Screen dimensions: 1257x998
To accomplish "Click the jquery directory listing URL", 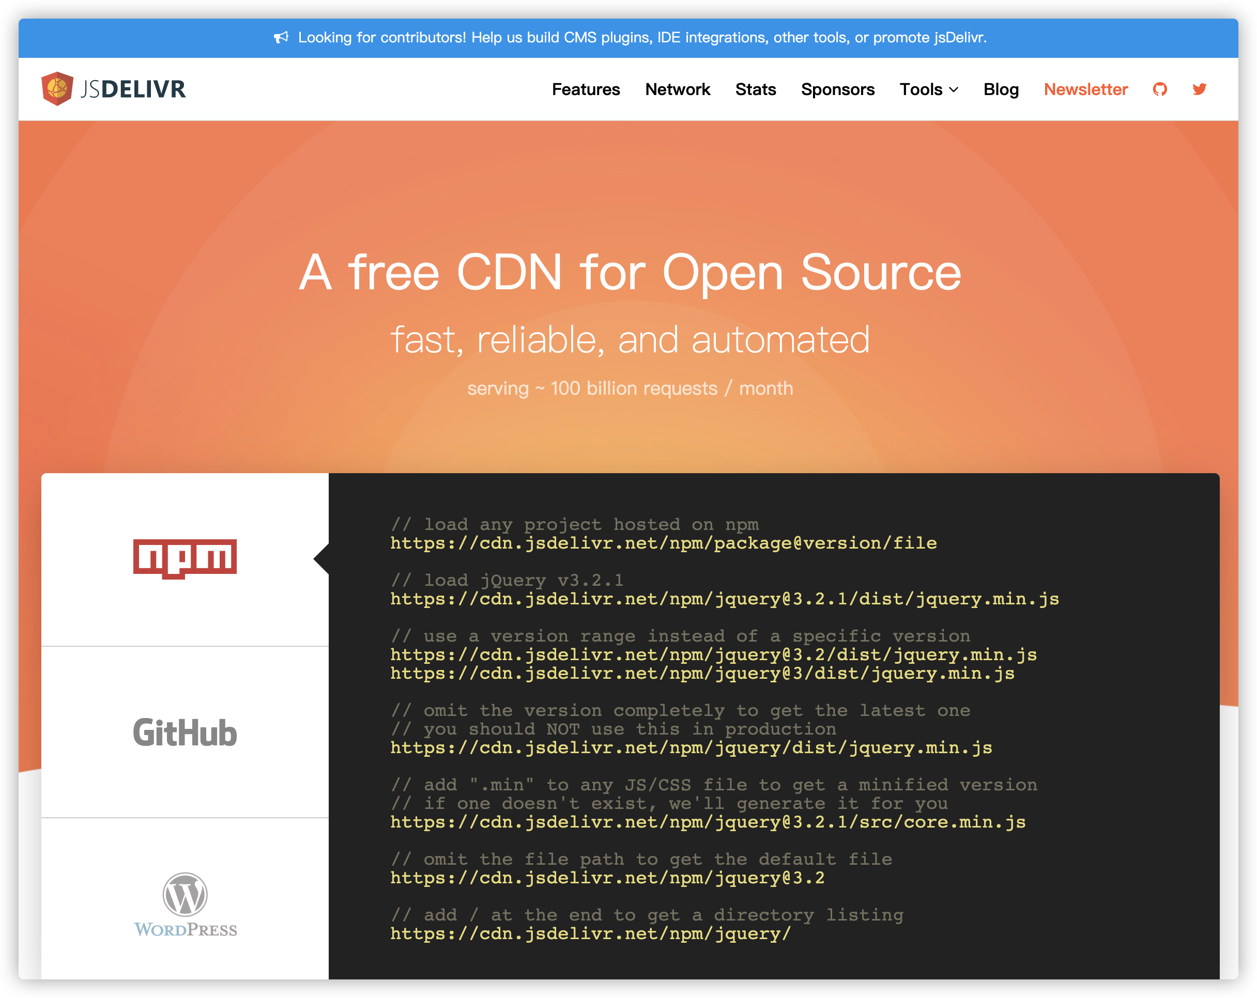I will 590,934.
